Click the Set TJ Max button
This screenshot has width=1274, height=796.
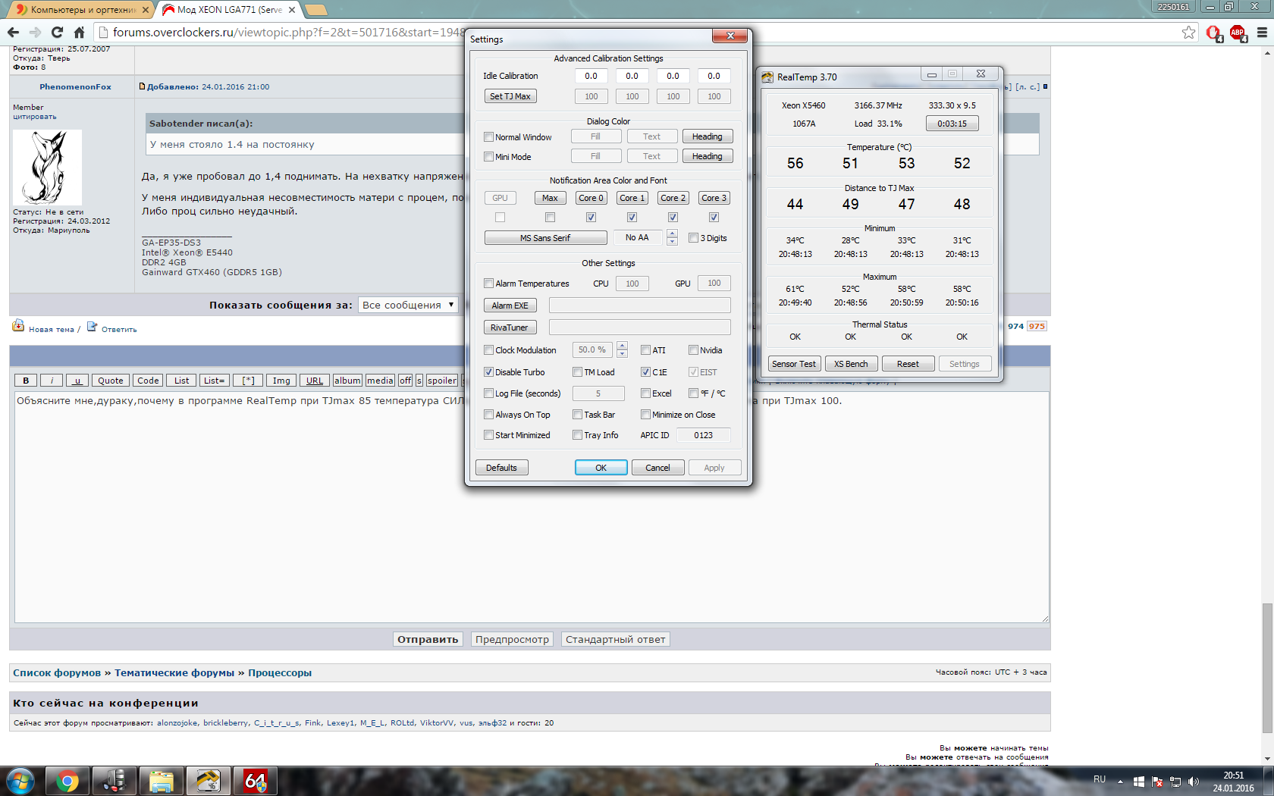click(510, 96)
